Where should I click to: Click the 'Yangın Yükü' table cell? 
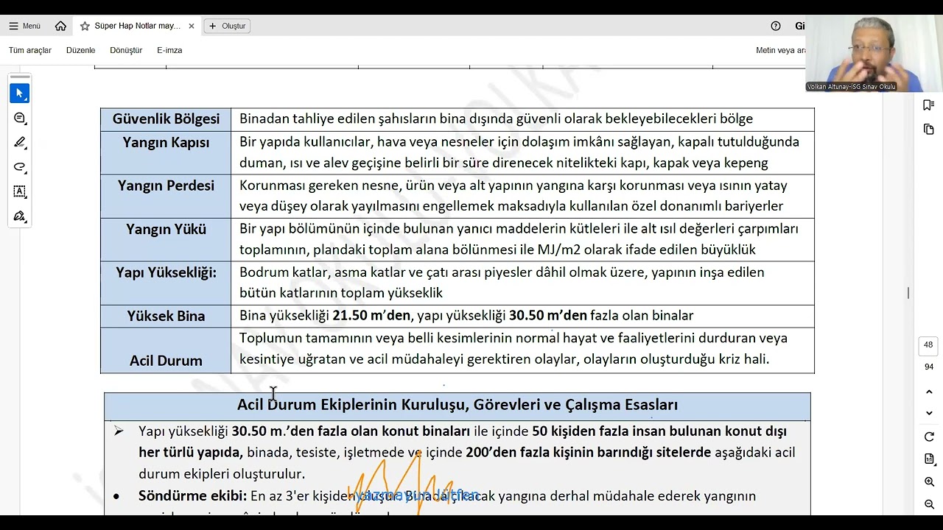166,239
